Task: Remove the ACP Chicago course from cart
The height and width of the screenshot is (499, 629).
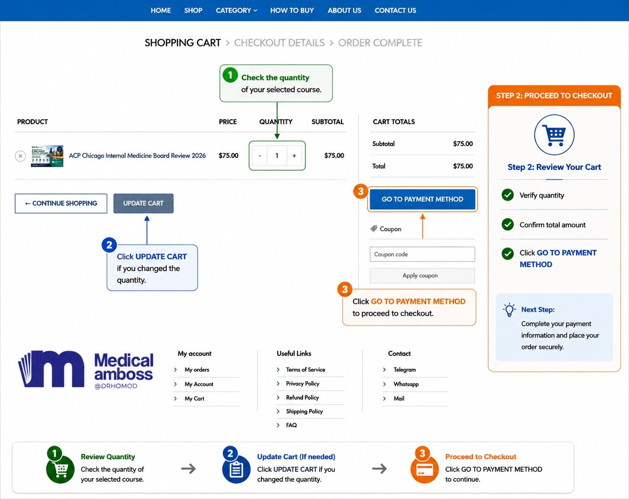Action: click(20, 156)
